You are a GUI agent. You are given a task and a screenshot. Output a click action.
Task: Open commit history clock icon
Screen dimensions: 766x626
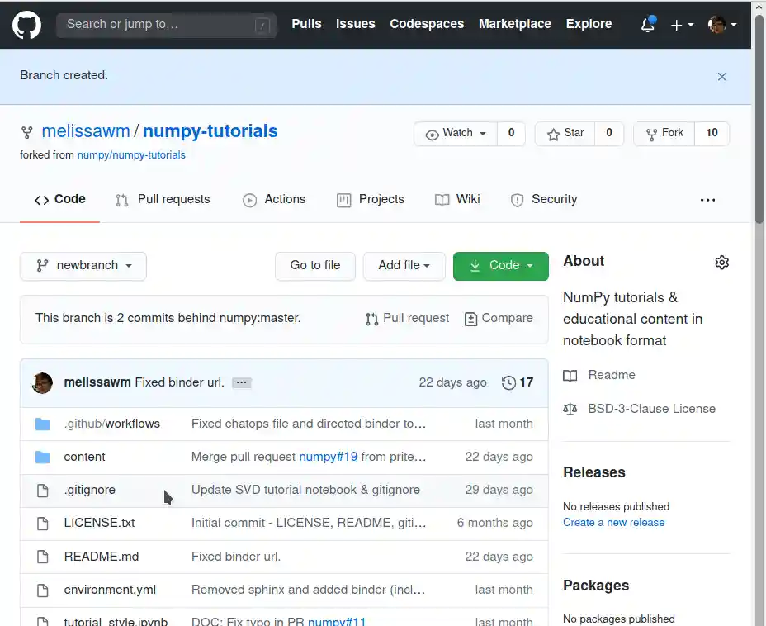coord(508,382)
